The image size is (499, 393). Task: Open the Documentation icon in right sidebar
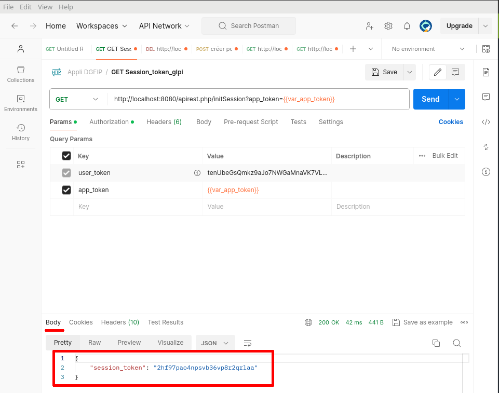(x=486, y=72)
